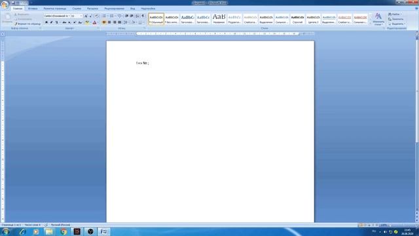Align text right
Image resolution: width=419 pixels, height=236 pixels.
click(x=115, y=22)
